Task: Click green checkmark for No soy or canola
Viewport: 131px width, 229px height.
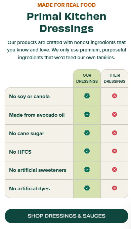Action: tap(87, 96)
